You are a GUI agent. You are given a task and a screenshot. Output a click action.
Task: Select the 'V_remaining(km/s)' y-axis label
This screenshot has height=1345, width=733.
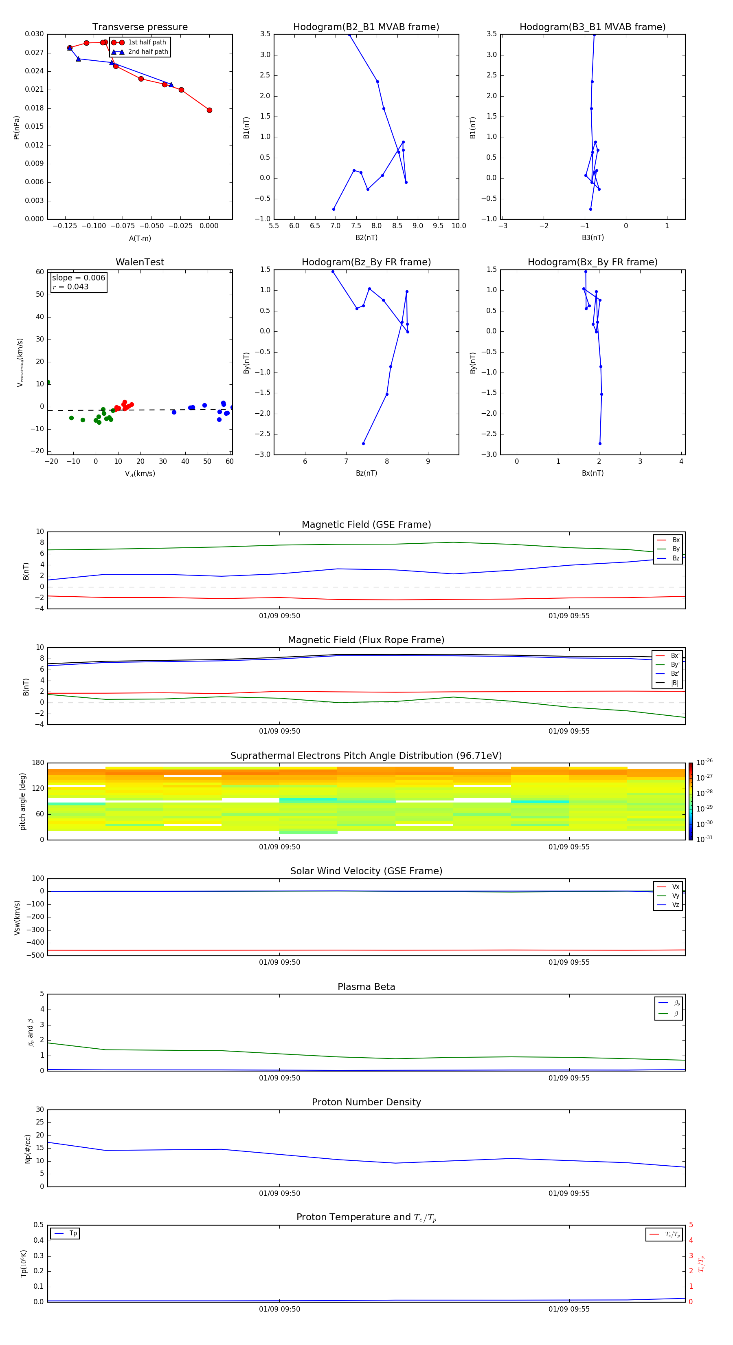coord(20,362)
